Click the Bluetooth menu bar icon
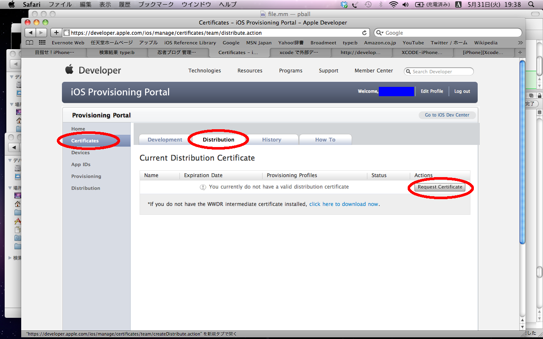The height and width of the screenshot is (339, 543). tap(381, 4)
